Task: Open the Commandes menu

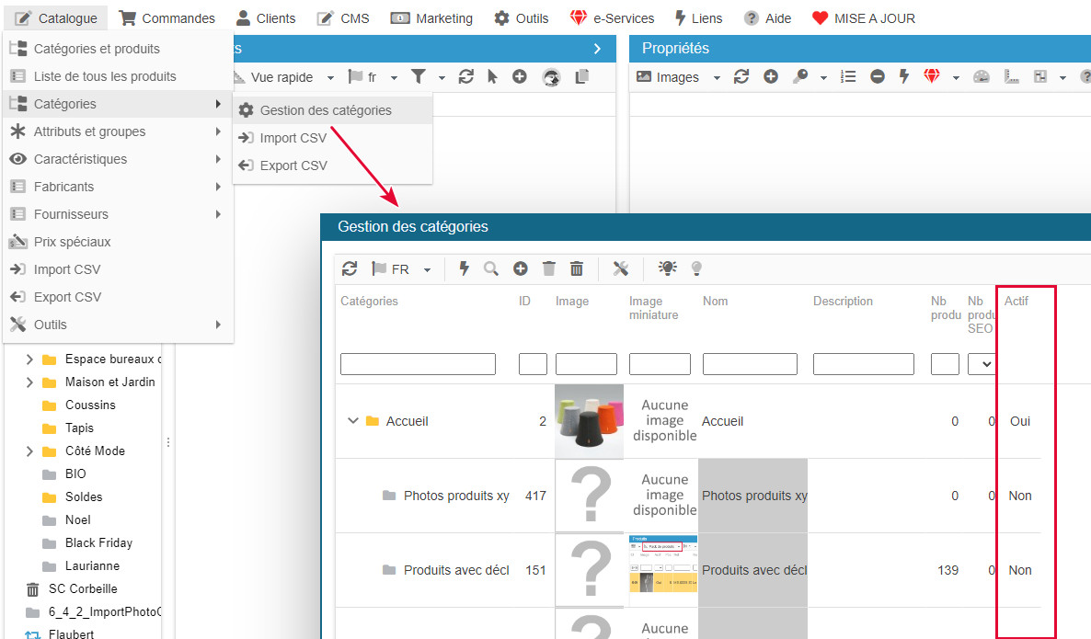Action: pyautogui.click(x=167, y=18)
